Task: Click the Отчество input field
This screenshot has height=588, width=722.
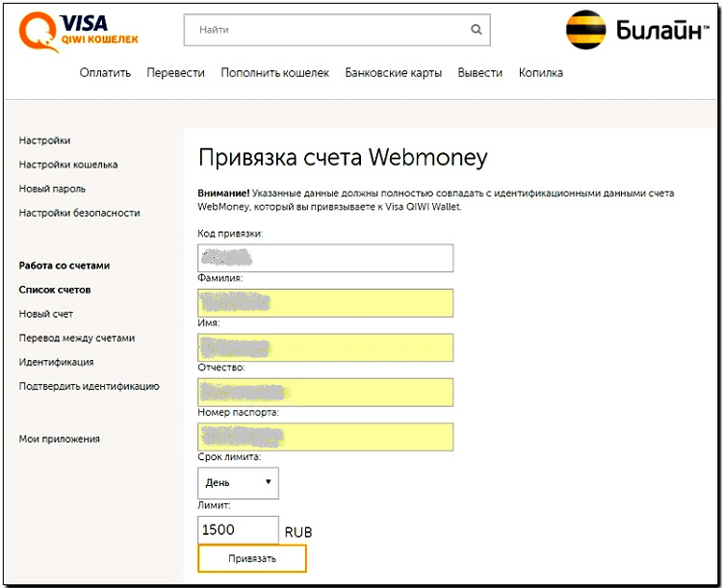Action: coord(325,392)
